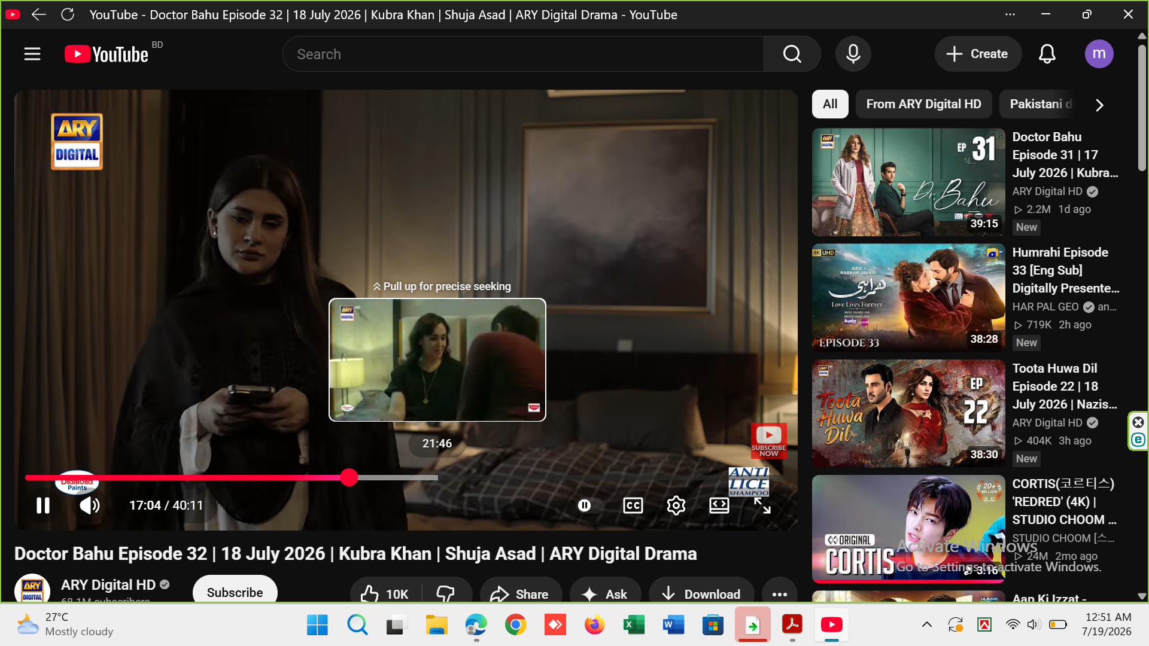Launch Google Chrome from taskbar
1149x646 pixels.
(x=515, y=625)
